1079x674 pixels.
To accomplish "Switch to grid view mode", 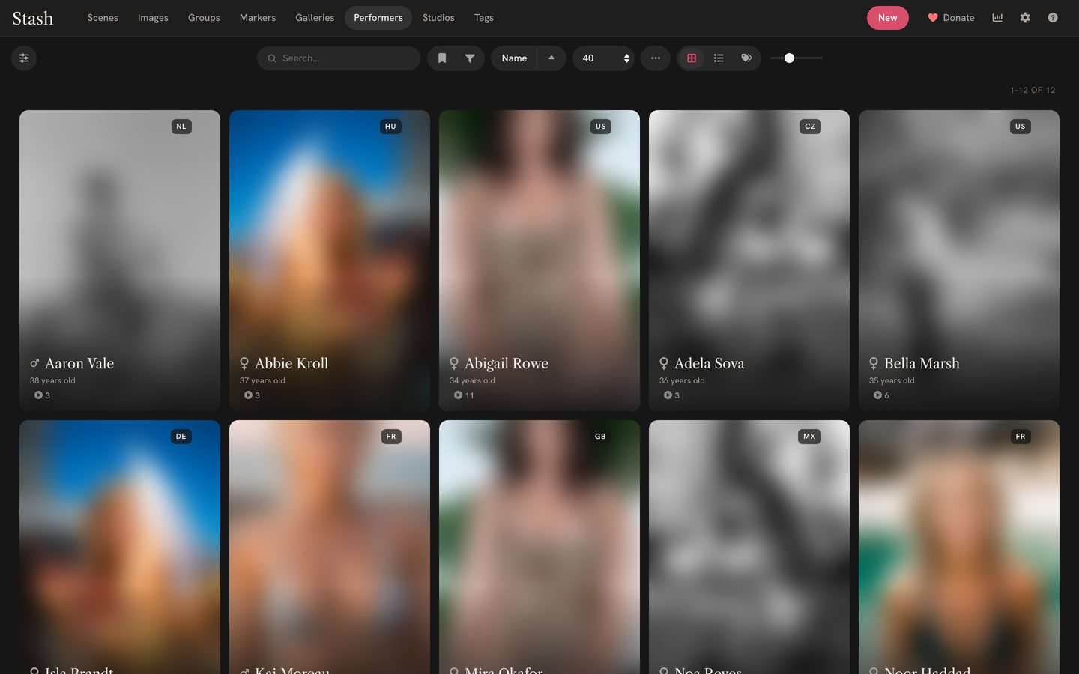I will click(x=692, y=58).
